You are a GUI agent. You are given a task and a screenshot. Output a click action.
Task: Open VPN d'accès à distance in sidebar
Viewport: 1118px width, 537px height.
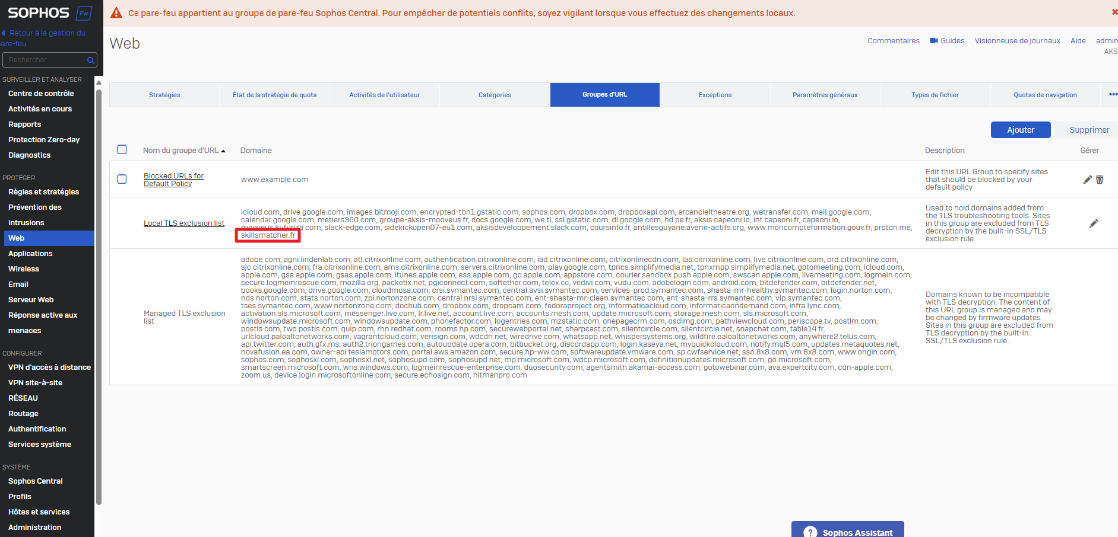(49, 367)
